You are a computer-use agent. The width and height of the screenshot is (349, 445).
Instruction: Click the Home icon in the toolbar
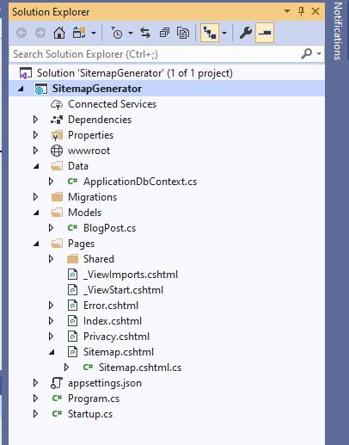click(x=59, y=34)
